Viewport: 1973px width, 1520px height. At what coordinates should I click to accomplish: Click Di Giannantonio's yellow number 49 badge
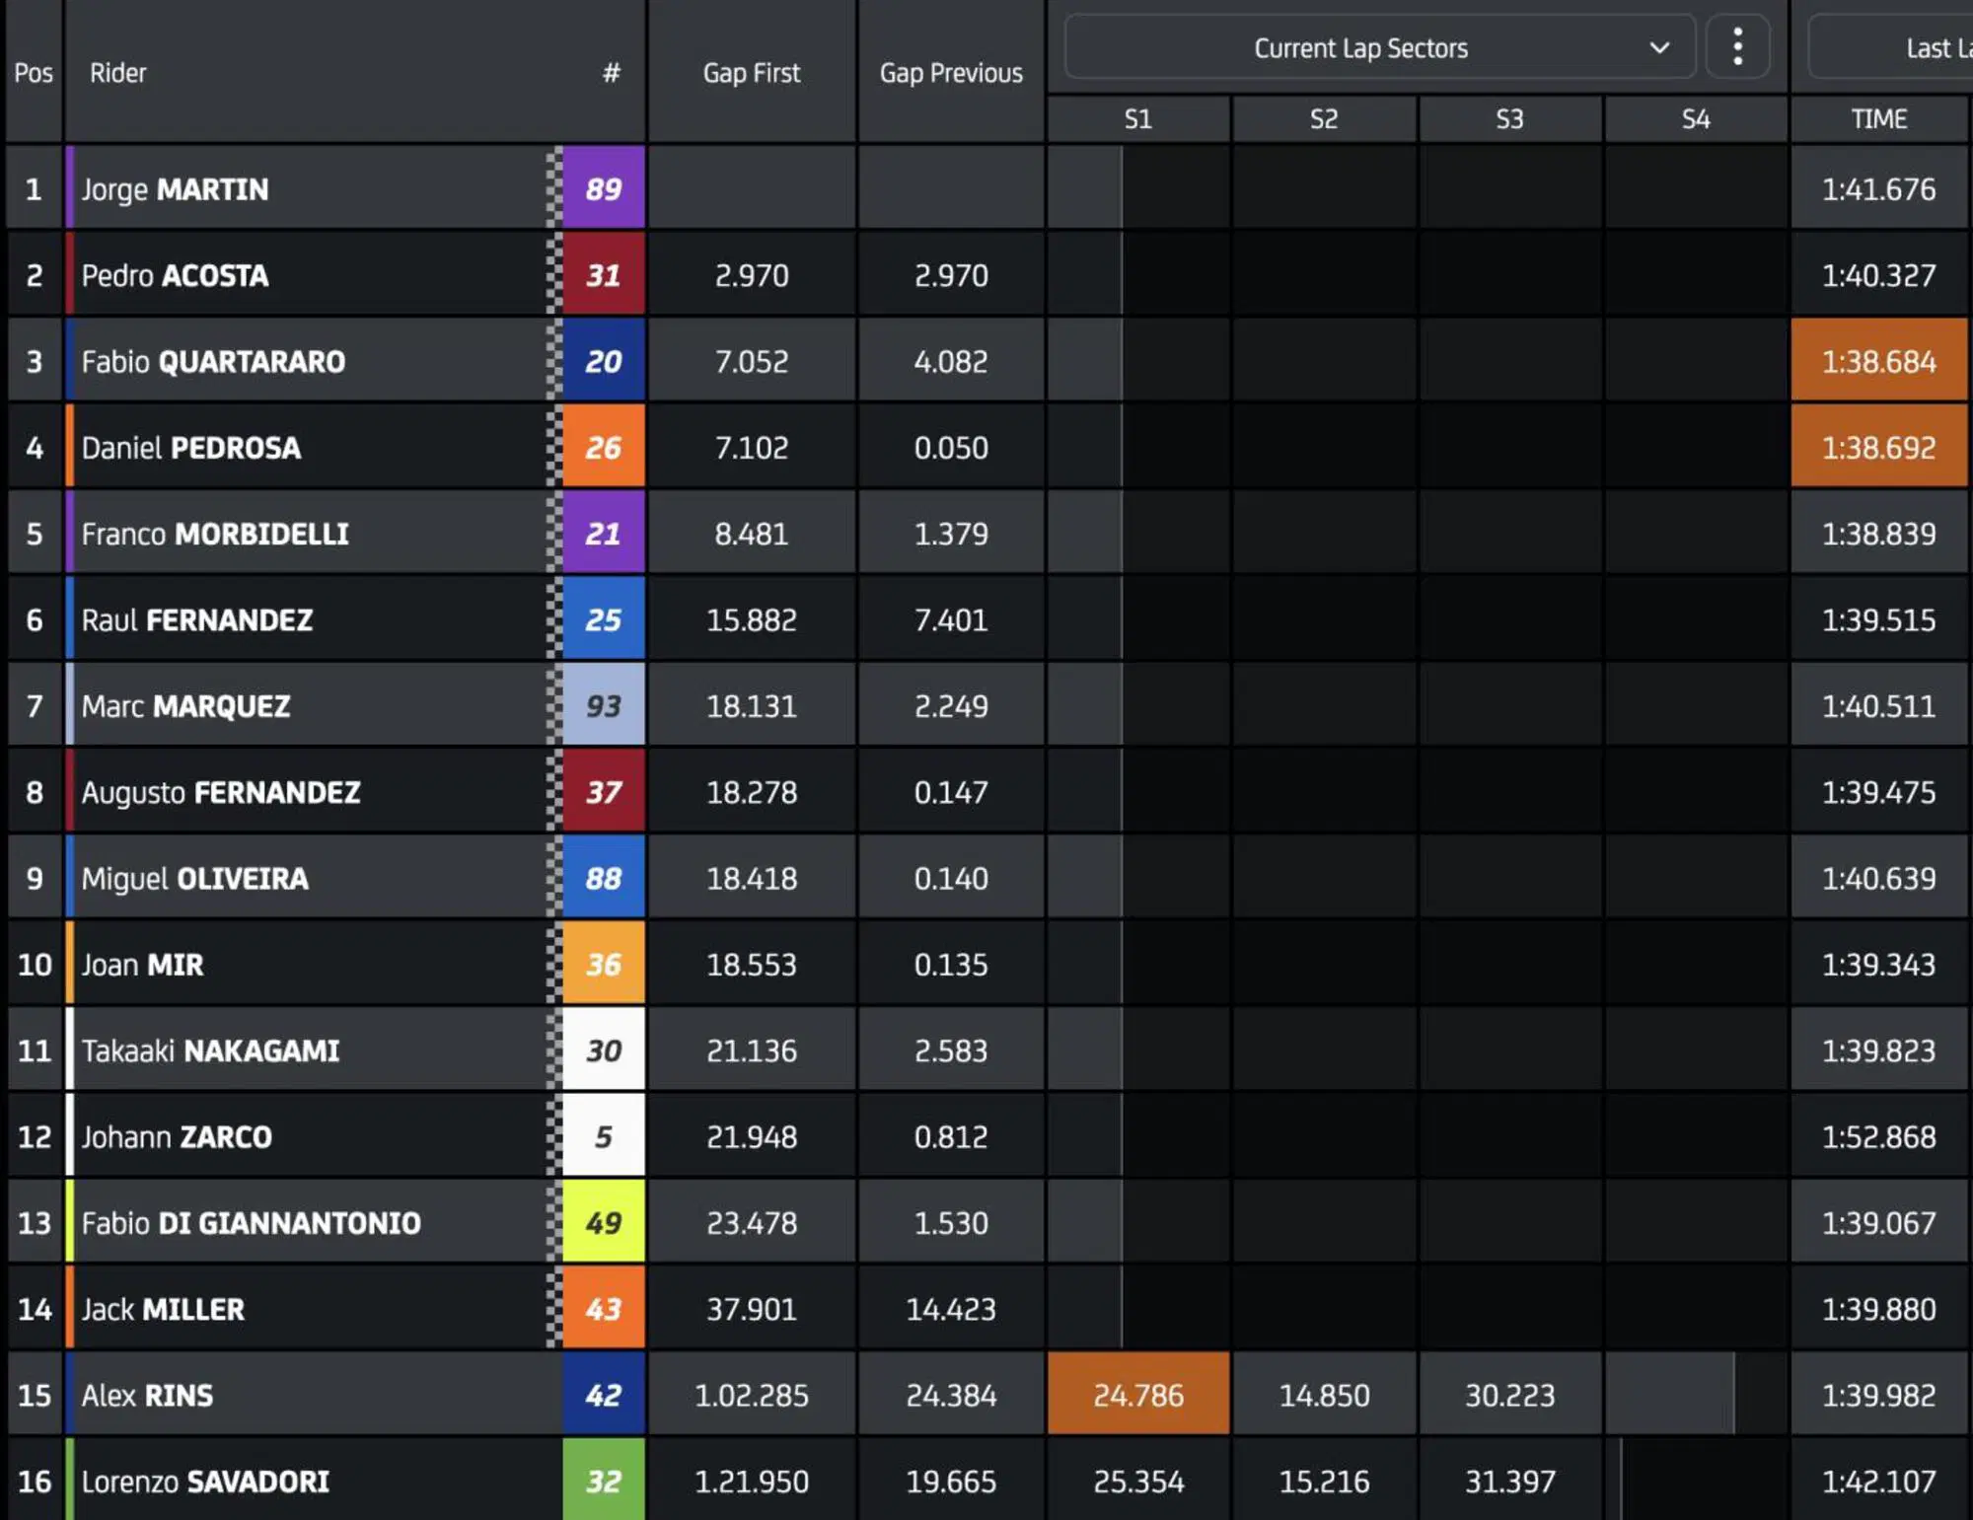[x=603, y=1223]
